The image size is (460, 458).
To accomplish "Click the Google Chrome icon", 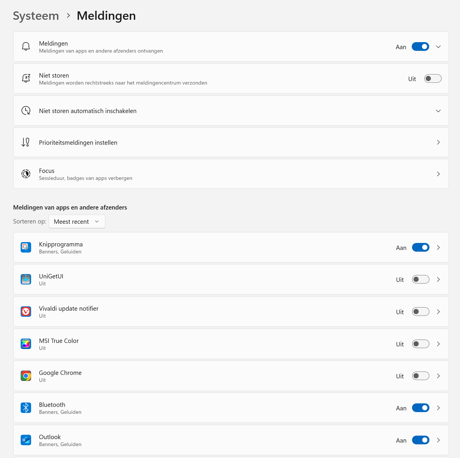I will (26, 376).
